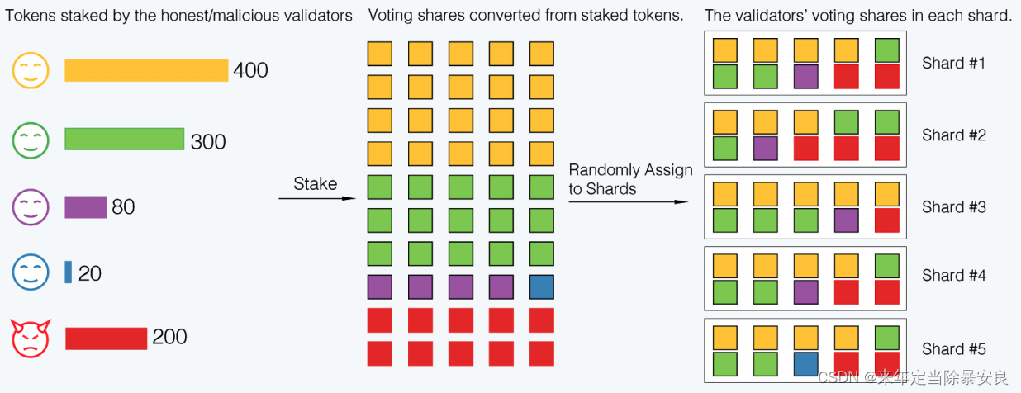Click the purple square in Shard #1

coord(805,77)
